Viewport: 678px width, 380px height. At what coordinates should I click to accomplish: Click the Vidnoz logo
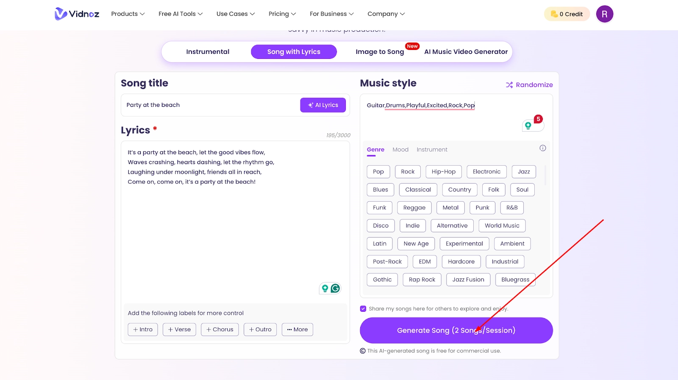coord(77,14)
